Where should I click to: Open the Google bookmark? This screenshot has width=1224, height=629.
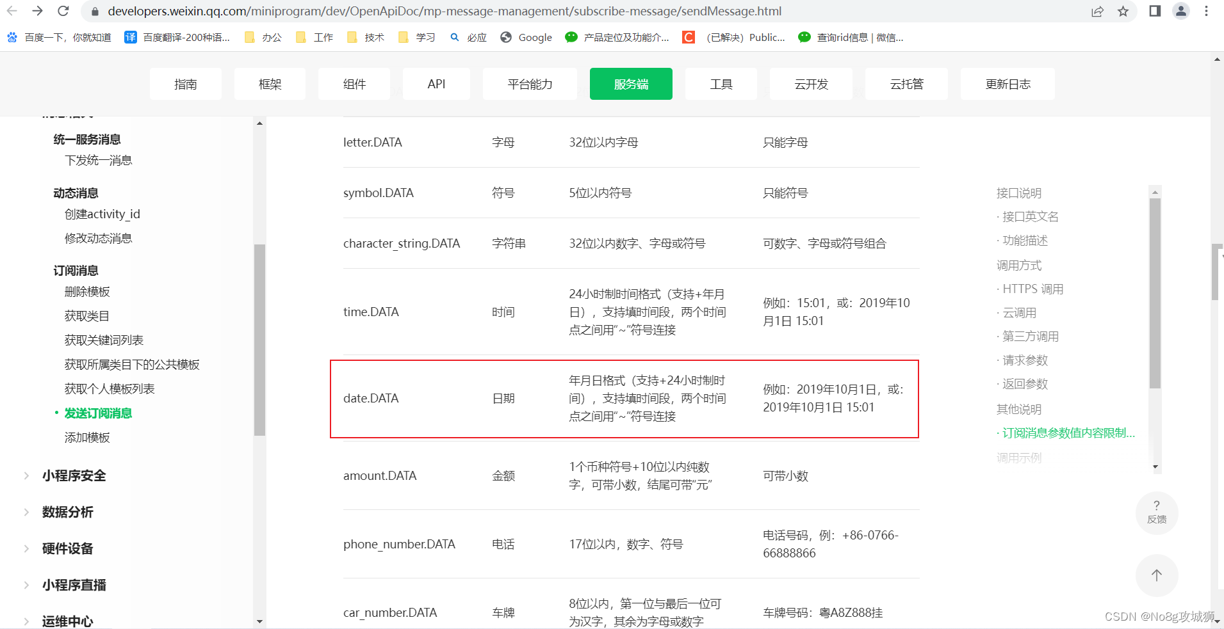pyautogui.click(x=526, y=37)
